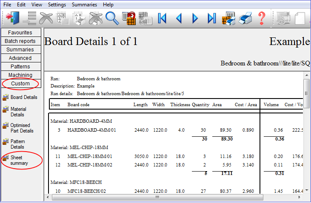The width and height of the screenshot is (311, 203).
Task: Click the red arrow recalculate grid icon
Action: click(x=129, y=18)
